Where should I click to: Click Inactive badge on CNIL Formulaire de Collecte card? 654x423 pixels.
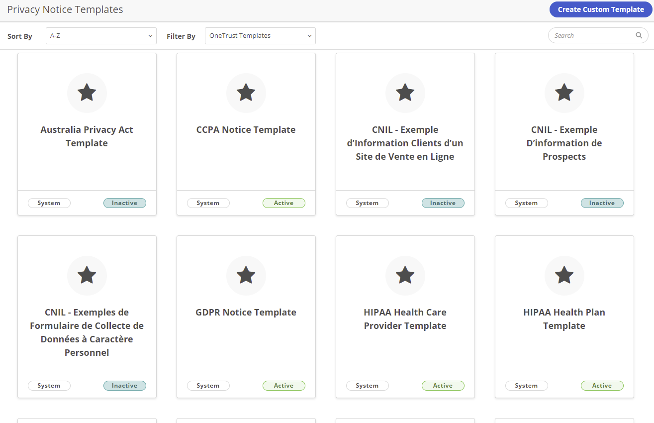(125, 386)
